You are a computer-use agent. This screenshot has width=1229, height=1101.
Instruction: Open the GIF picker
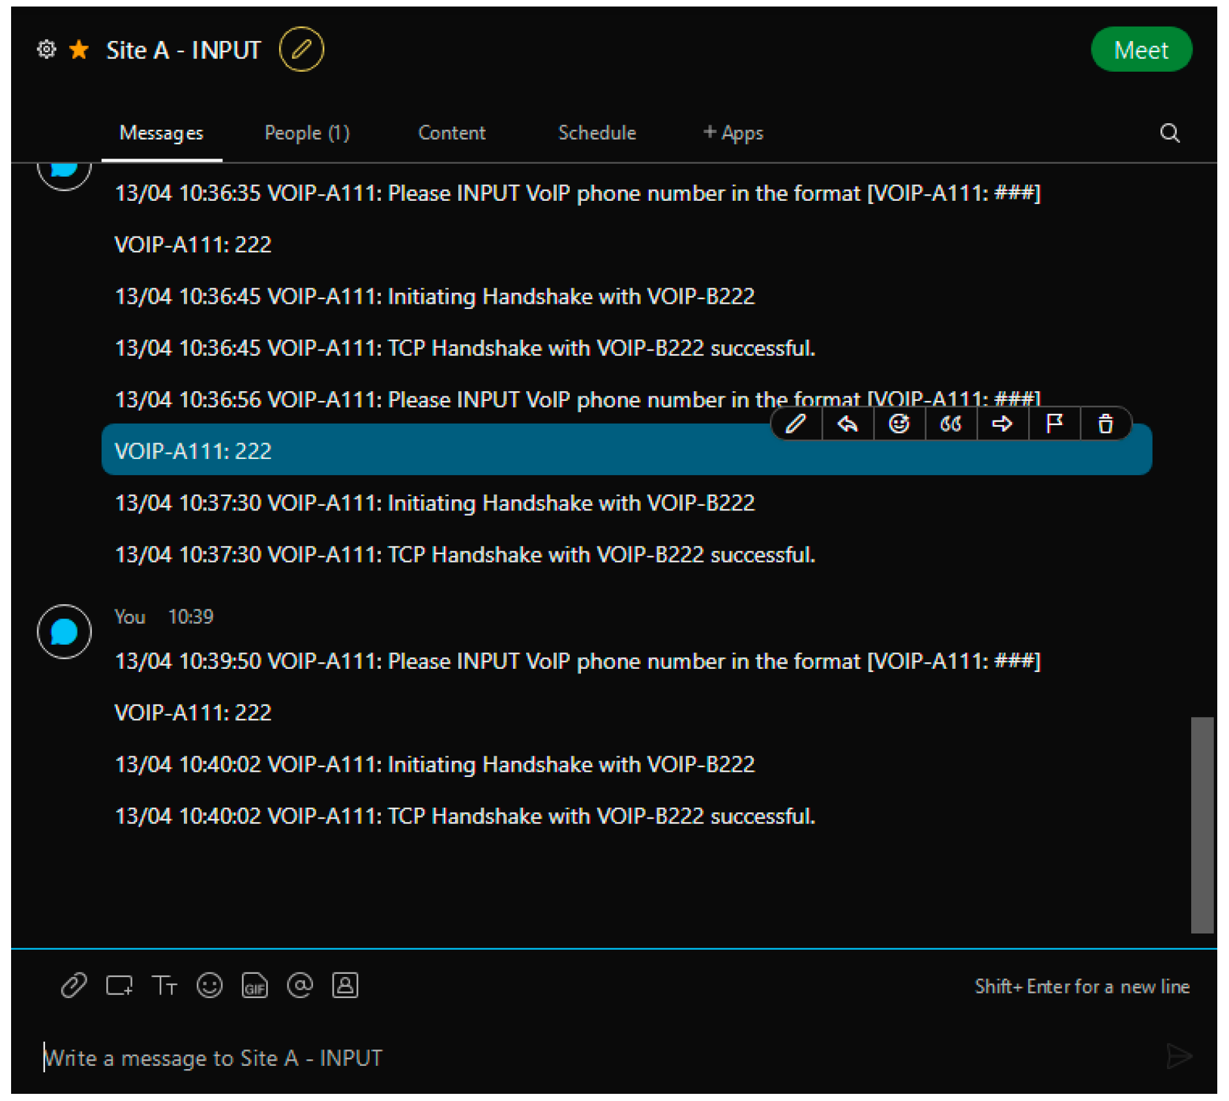pos(254,986)
